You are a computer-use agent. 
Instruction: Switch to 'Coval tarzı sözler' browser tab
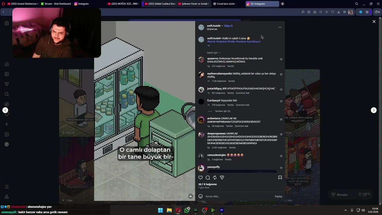(228, 4)
